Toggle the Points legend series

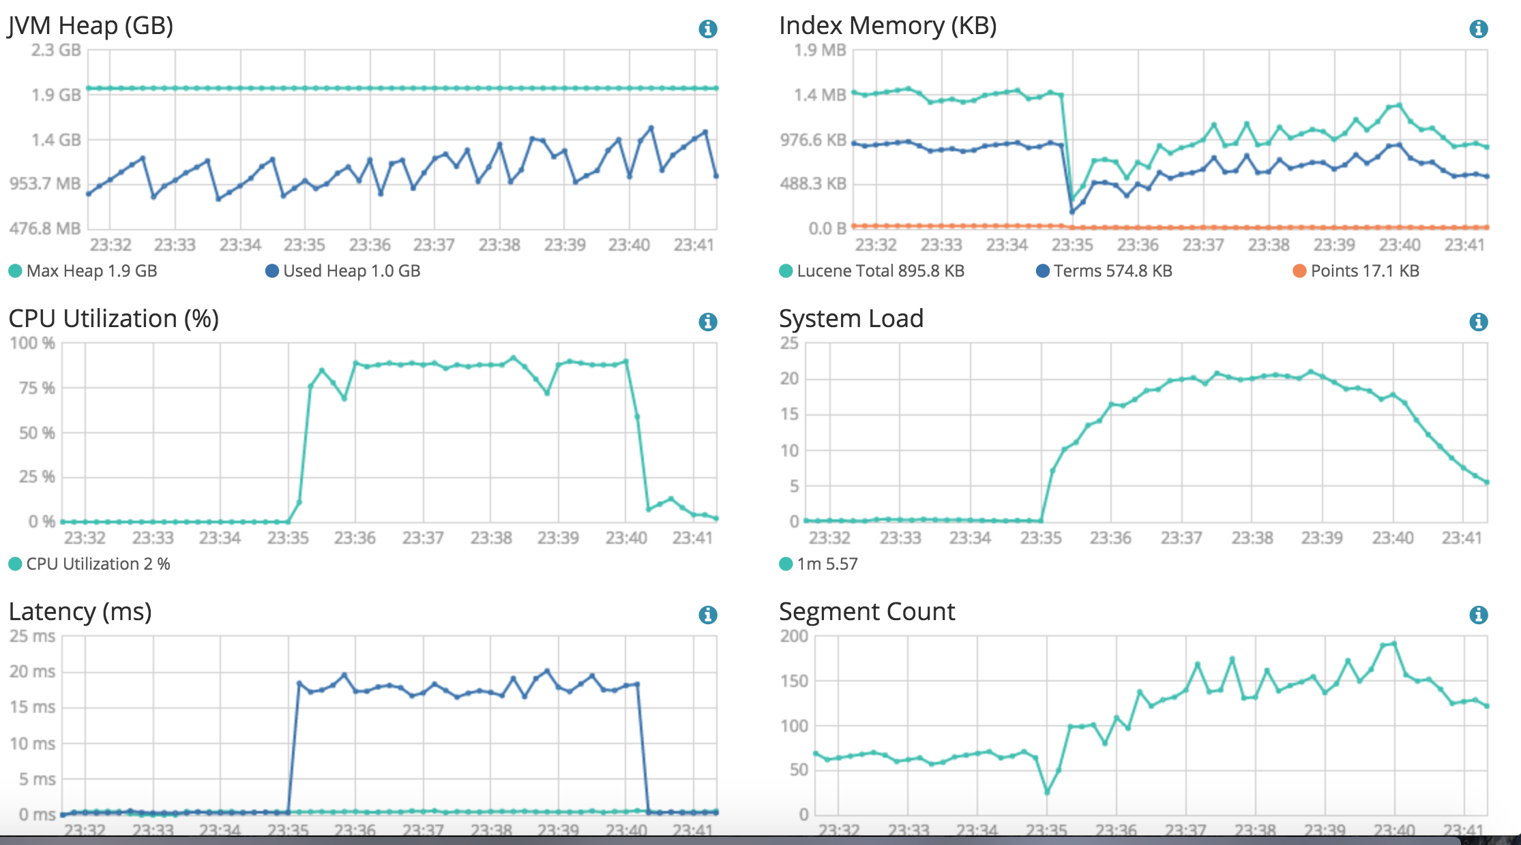point(1364,271)
